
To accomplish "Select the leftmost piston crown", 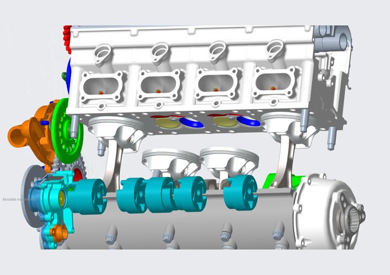I will [x=113, y=128].
